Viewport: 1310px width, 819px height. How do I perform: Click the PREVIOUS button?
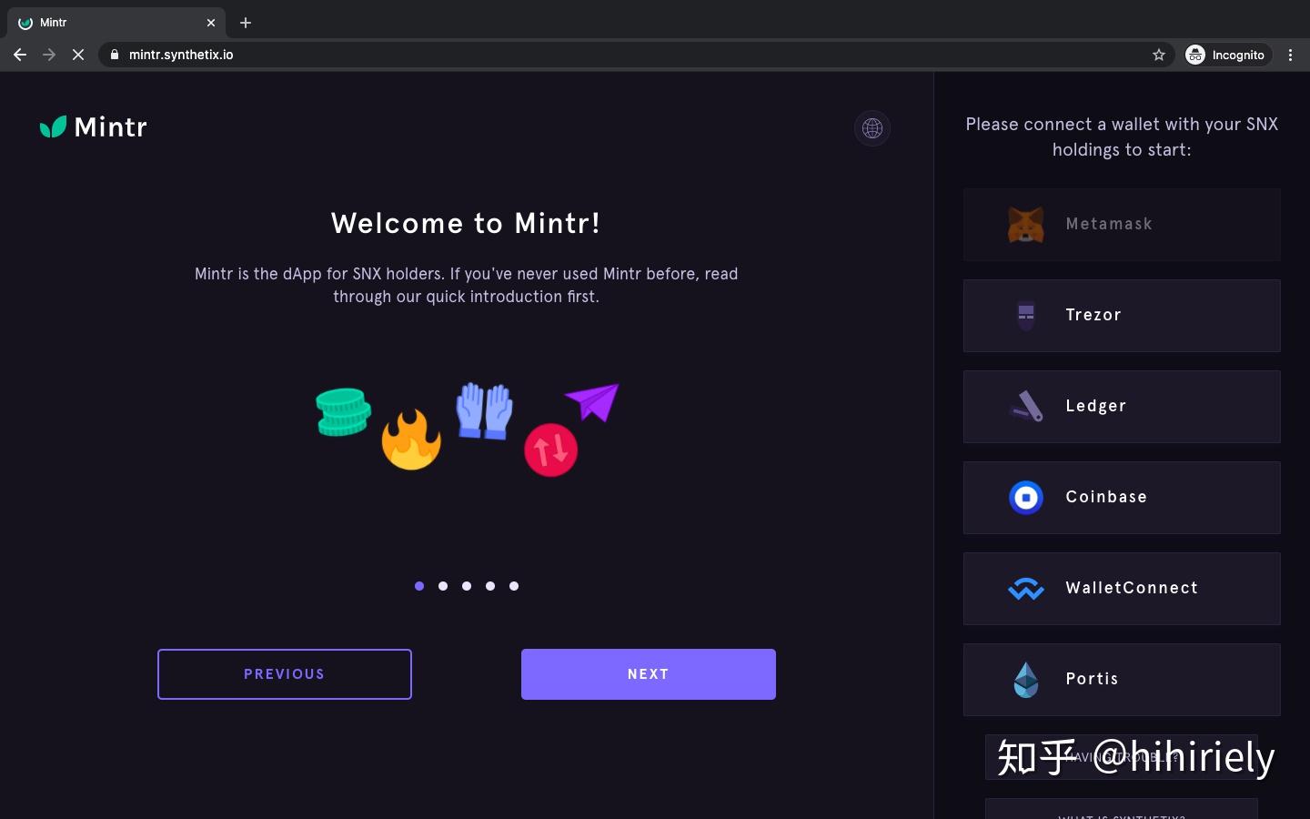[285, 674]
